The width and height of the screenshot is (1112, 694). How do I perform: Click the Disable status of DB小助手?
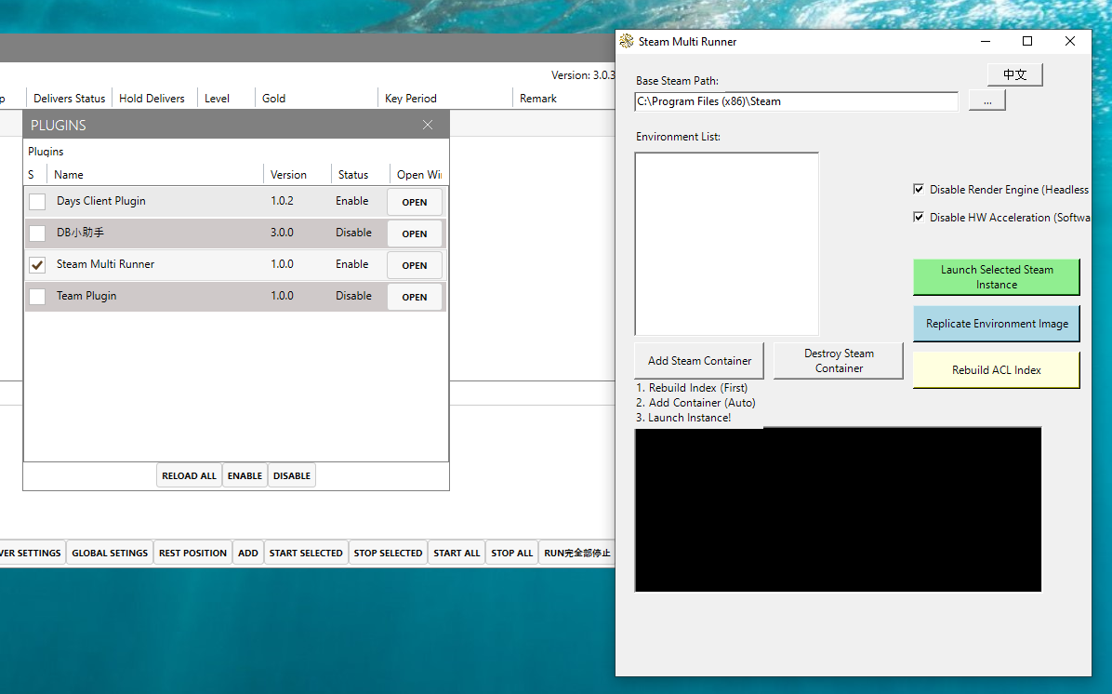tap(353, 233)
